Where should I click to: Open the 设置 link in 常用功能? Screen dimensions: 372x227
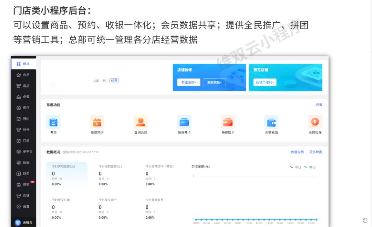coord(319,105)
